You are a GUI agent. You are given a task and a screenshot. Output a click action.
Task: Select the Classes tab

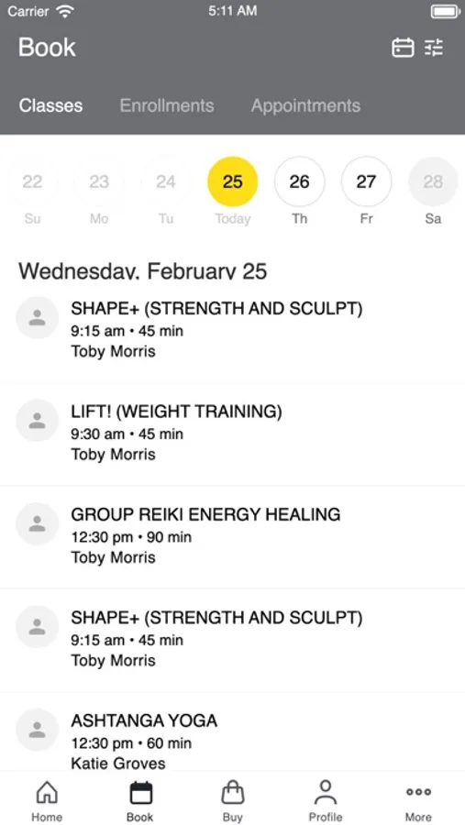51,105
